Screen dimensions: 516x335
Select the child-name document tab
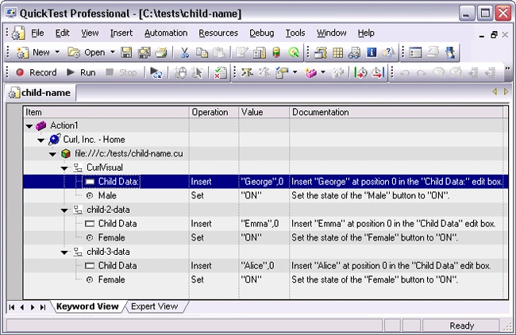click(x=40, y=93)
